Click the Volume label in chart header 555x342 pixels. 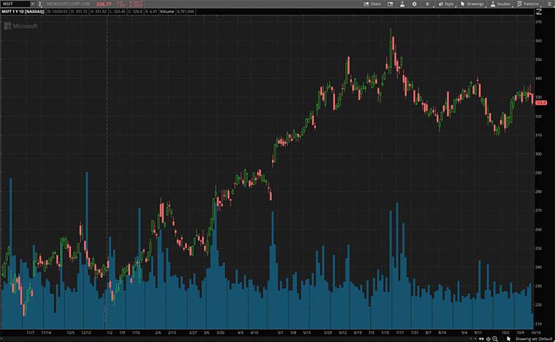(x=166, y=12)
